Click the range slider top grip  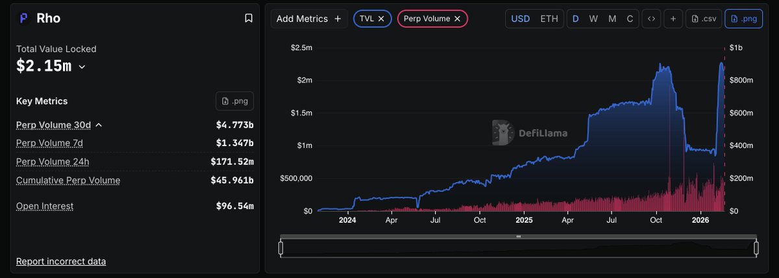click(x=519, y=237)
